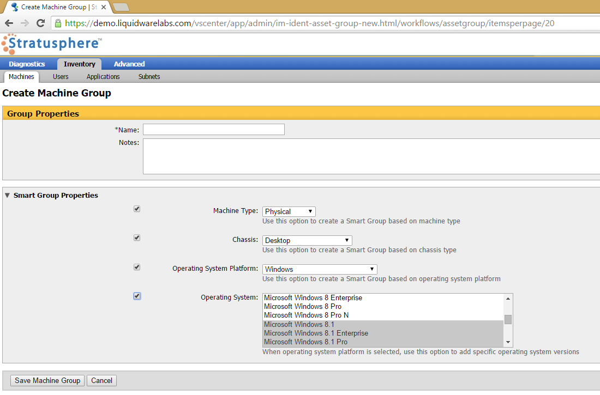The width and height of the screenshot is (600, 395).
Task: Uncheck the Chassis checkbox
Action: [x=137, y=238]
